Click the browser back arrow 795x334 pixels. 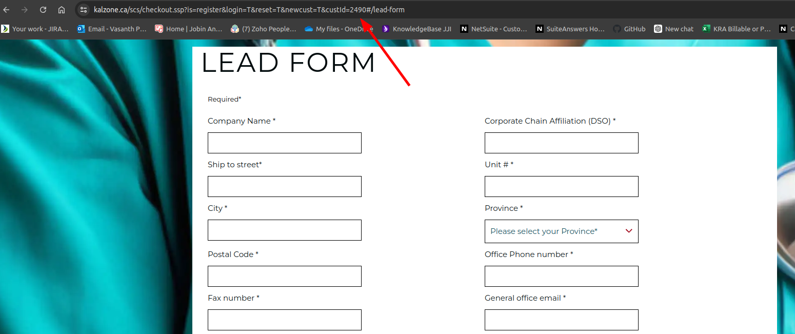(7, 10)
